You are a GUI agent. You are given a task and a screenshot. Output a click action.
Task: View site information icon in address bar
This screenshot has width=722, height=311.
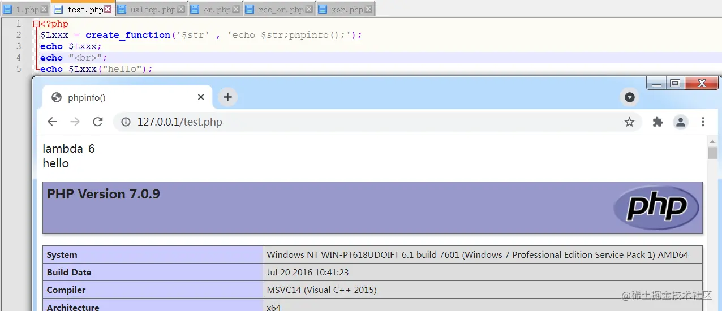pos(126,122)
